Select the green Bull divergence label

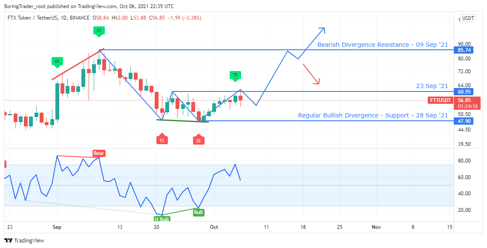[199, 212]
